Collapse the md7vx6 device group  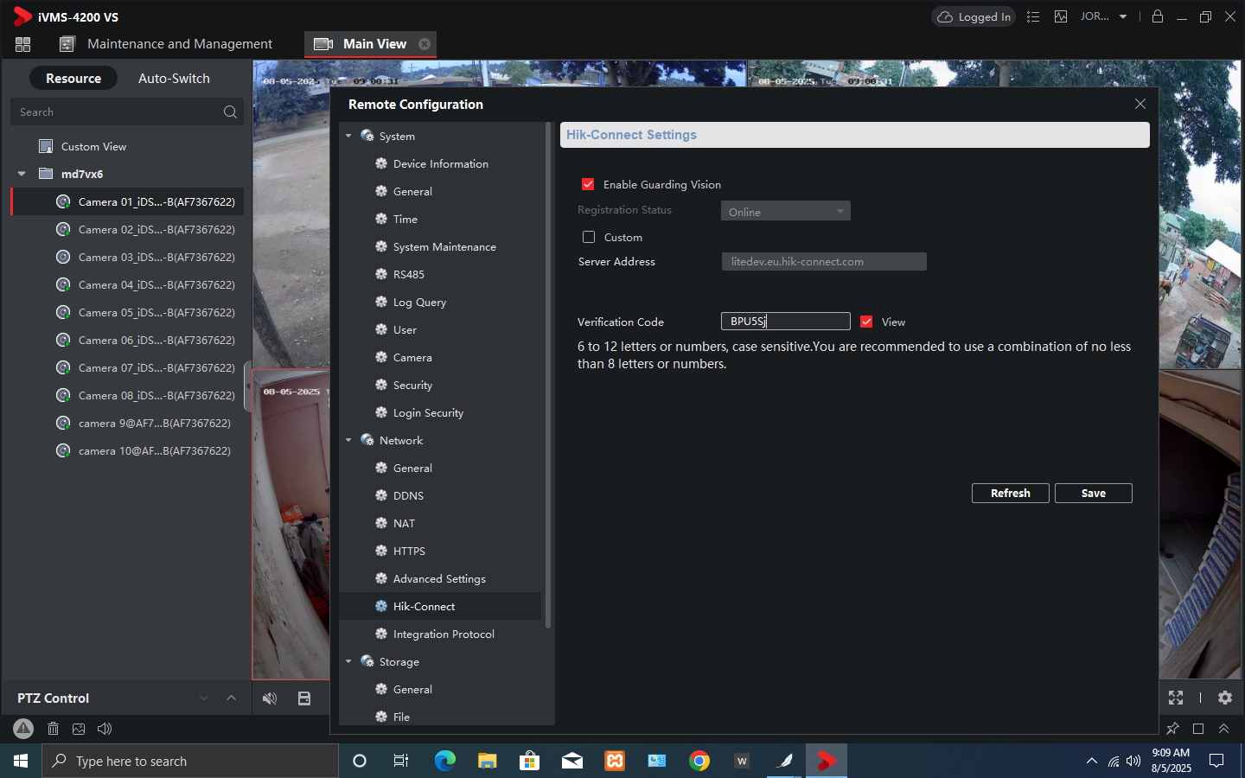click(x=22, y=174)
